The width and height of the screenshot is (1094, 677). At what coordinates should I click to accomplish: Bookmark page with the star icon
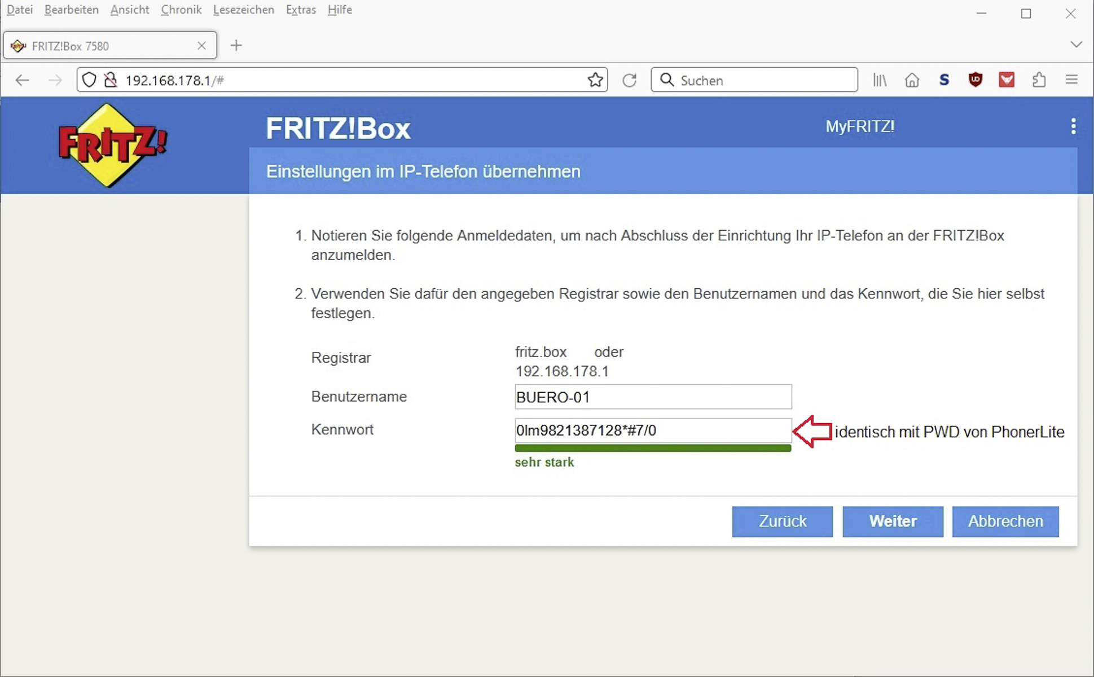595,80
